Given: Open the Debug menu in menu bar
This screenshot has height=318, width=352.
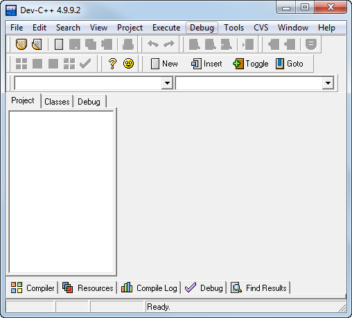Looking at the screenshot, I should point(202,28).
